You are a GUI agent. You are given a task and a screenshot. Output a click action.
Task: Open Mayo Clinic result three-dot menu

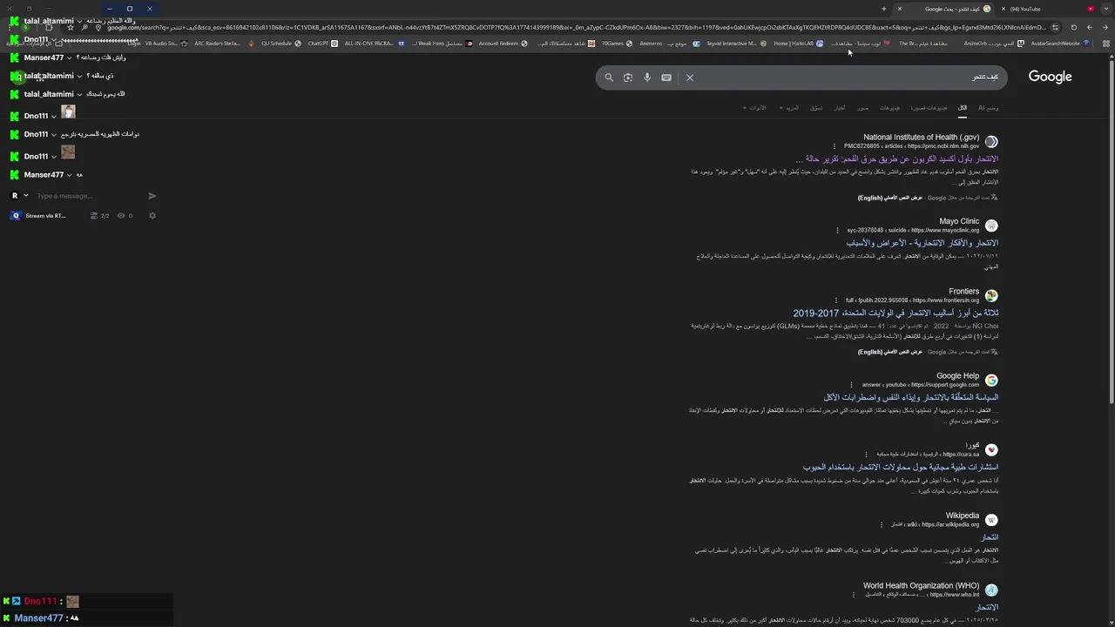pyautogui.click(x=837, y=231)
